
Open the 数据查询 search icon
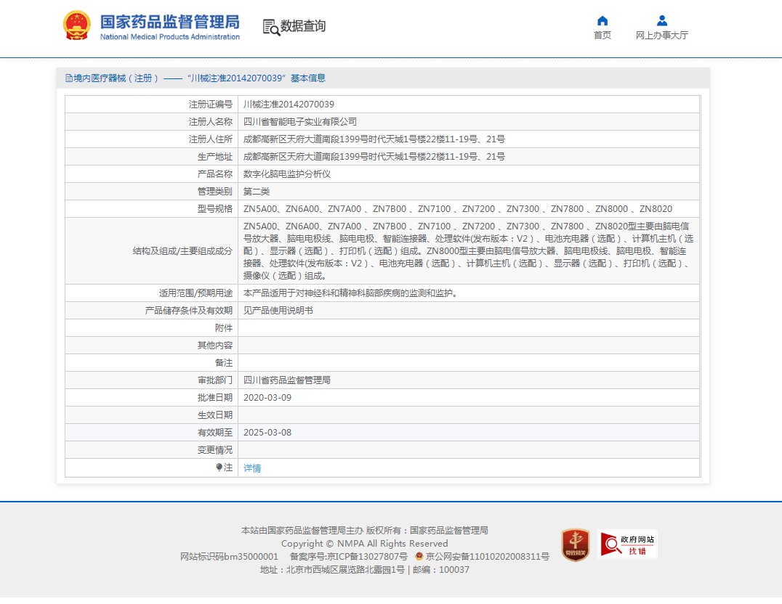[x=271, y=27]
